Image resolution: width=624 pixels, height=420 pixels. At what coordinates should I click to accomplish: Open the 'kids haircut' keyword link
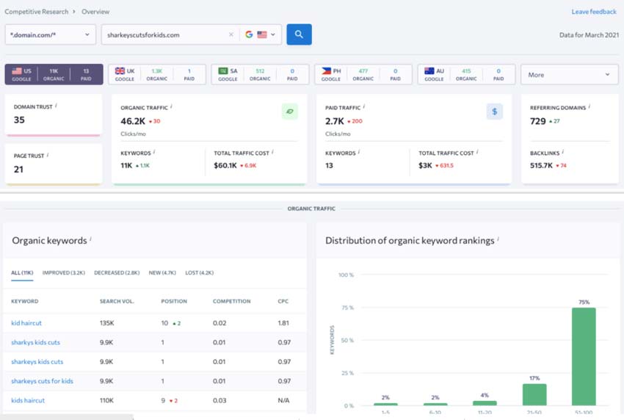(28, 400)
